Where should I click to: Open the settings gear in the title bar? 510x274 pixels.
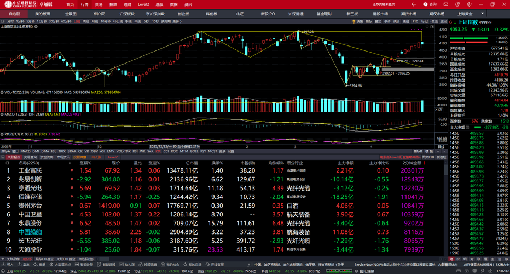coord(469,4)
